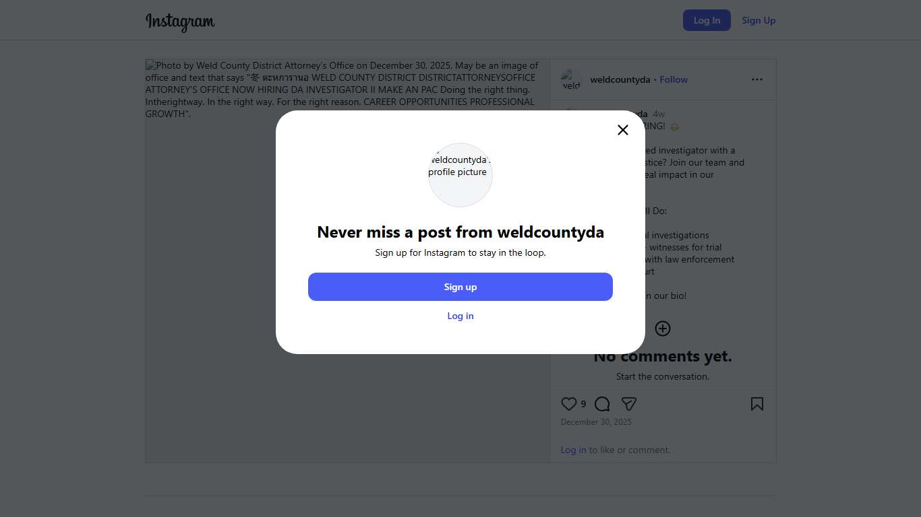The height and width of the screenshot is (517, 921).
Task: Click weldcountyda avatar in the post header
Action: [572, 79]
